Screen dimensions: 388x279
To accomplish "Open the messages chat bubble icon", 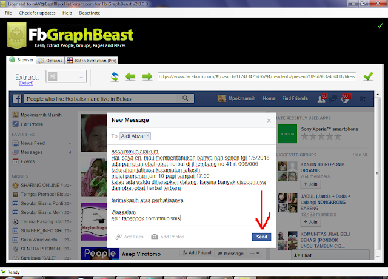I will point(333,98).
